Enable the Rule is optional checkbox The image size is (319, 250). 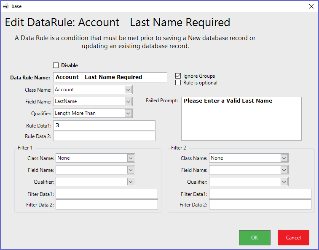[178, 83]
